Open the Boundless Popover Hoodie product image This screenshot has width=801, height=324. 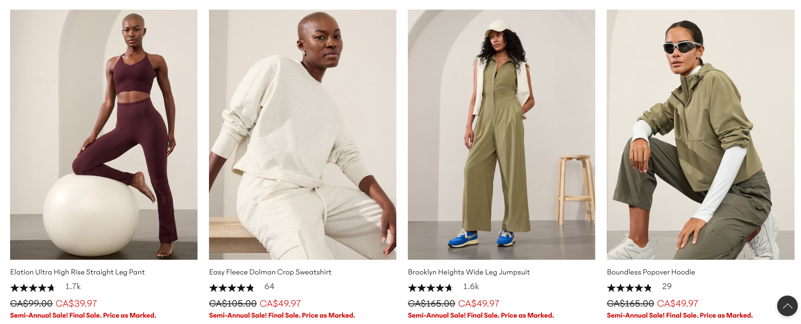700,134
